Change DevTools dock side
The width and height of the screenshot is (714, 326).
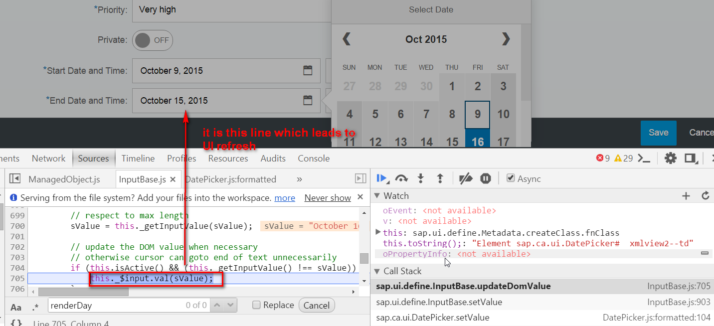click(691, 159)
